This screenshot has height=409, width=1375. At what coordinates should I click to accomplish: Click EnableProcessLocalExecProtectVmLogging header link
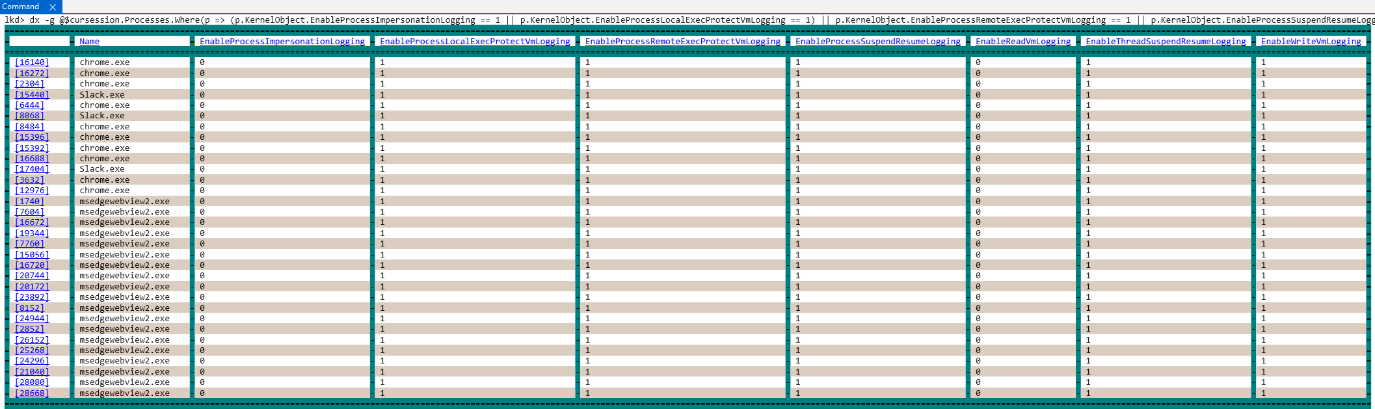pyautogui.click(x=475, y=41)
